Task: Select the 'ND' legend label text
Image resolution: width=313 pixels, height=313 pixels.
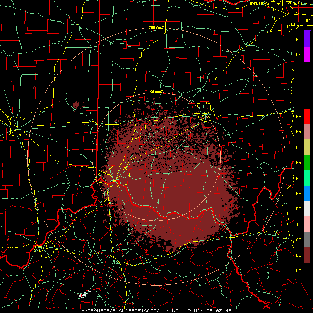Action: click(298, 271)
